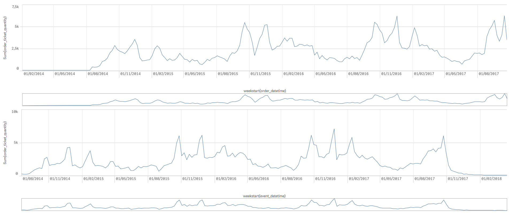Select 01/08/2014 on the order_datetime chart axis
The width and height of the screenshot is (509, 213).
(x=98, y=74)
